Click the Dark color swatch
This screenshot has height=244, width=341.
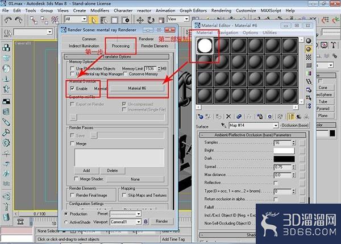[x=284, y=159]
